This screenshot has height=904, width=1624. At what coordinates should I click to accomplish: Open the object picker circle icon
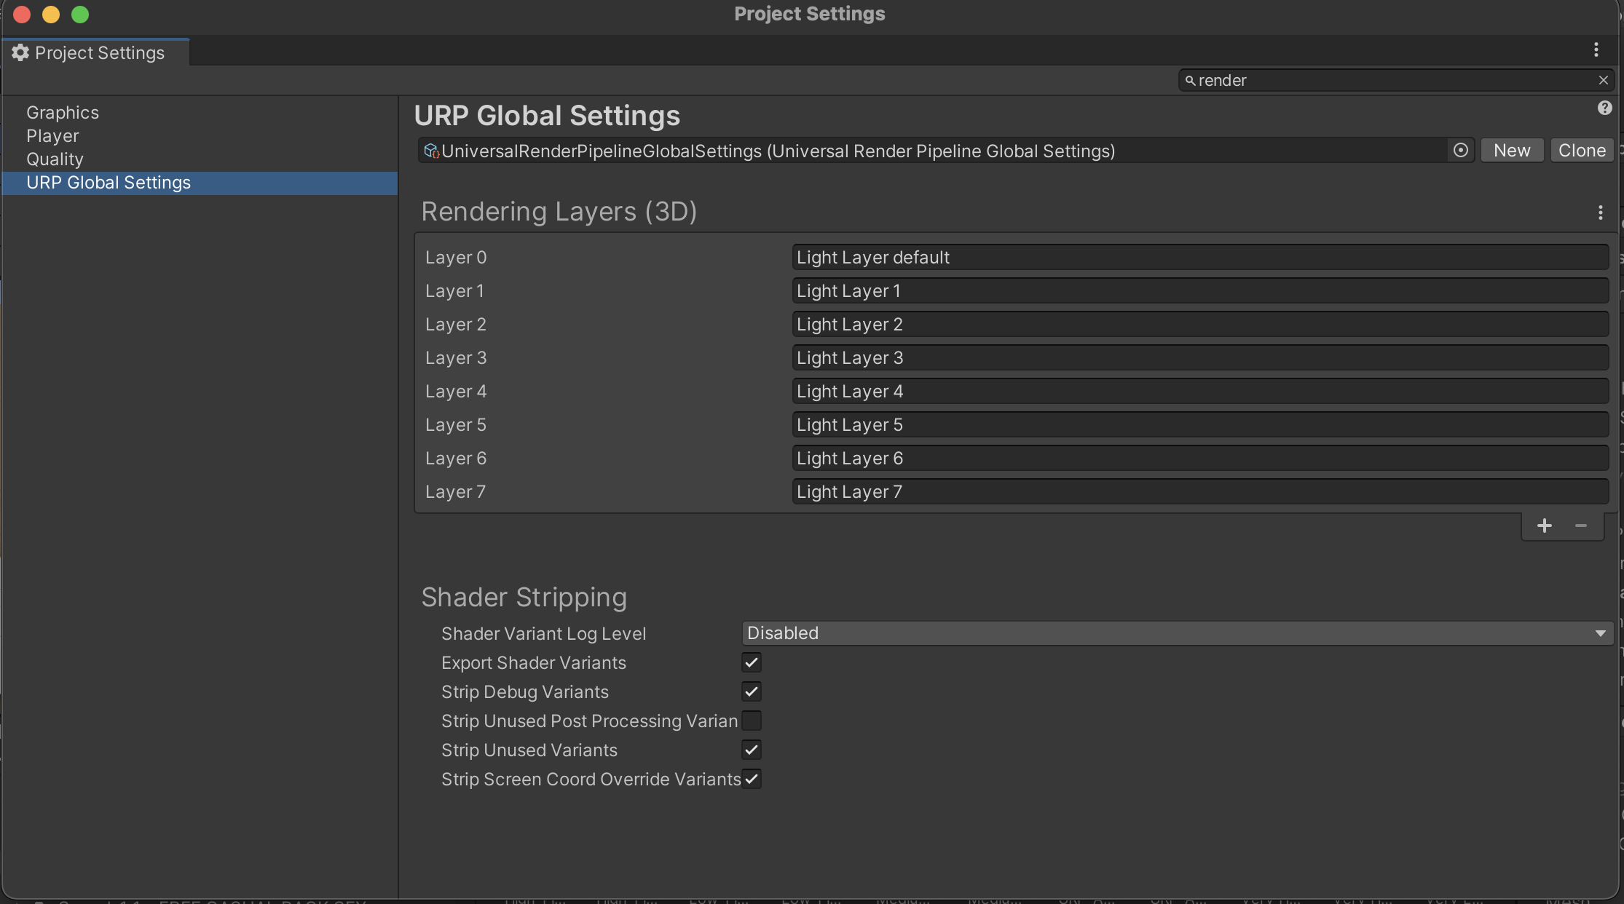pyautogui.click(x=1460, y=151)
